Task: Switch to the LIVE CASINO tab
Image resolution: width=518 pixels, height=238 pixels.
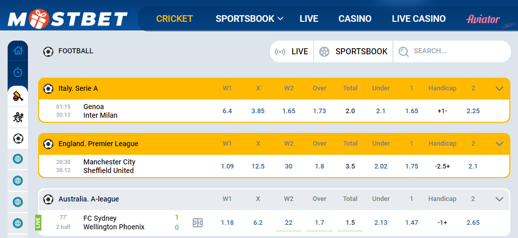Action: point(418,19)
